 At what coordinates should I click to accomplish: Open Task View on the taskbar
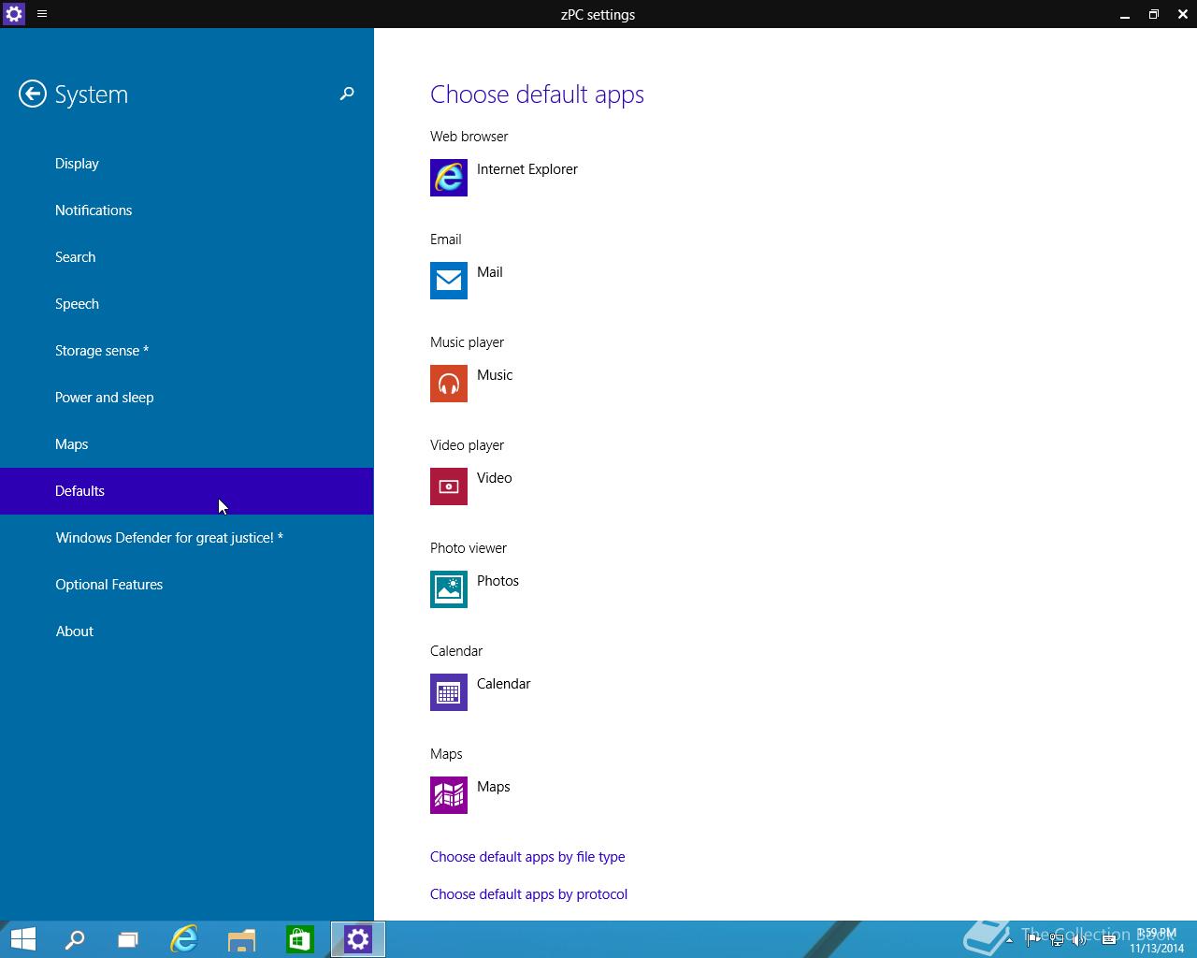click(128, 939)
